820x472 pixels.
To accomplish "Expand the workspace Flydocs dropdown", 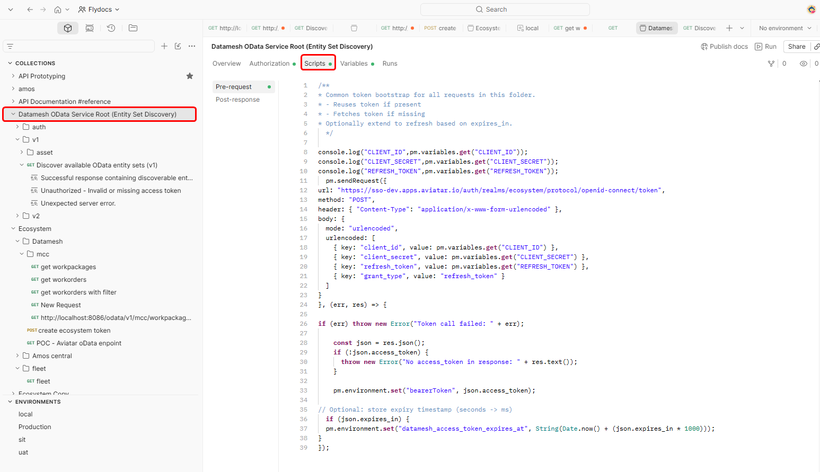I will [x=99, y=10].
